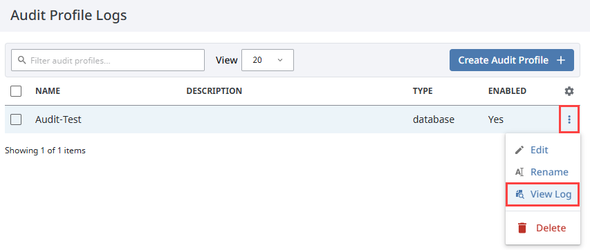Expand the chevron next to 20
590x250 pixels.
280,60
